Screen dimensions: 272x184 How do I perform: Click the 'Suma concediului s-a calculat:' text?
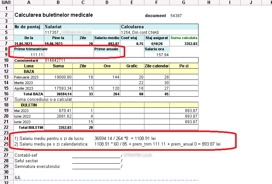44,100
